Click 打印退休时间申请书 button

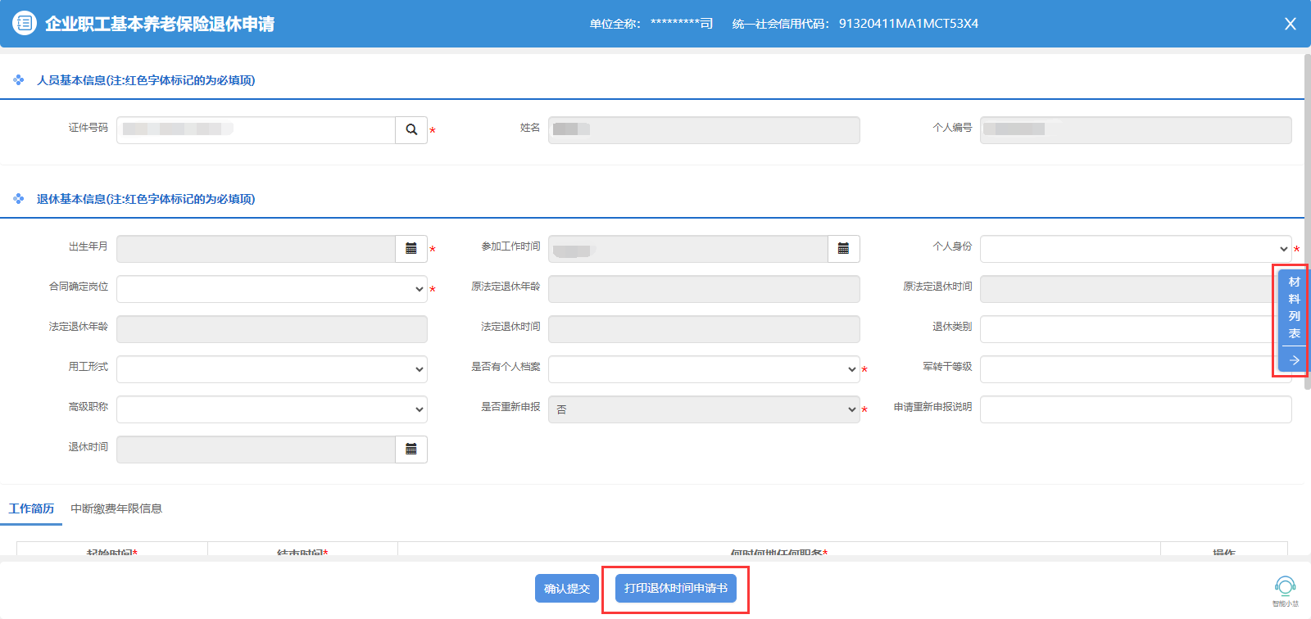675,589
